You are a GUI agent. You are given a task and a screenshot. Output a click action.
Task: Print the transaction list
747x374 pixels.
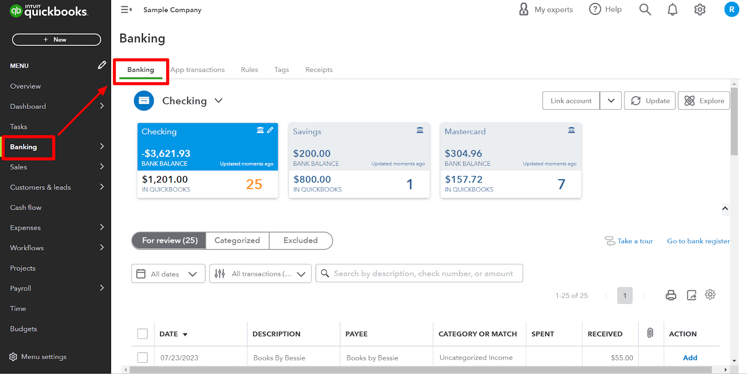671,295
